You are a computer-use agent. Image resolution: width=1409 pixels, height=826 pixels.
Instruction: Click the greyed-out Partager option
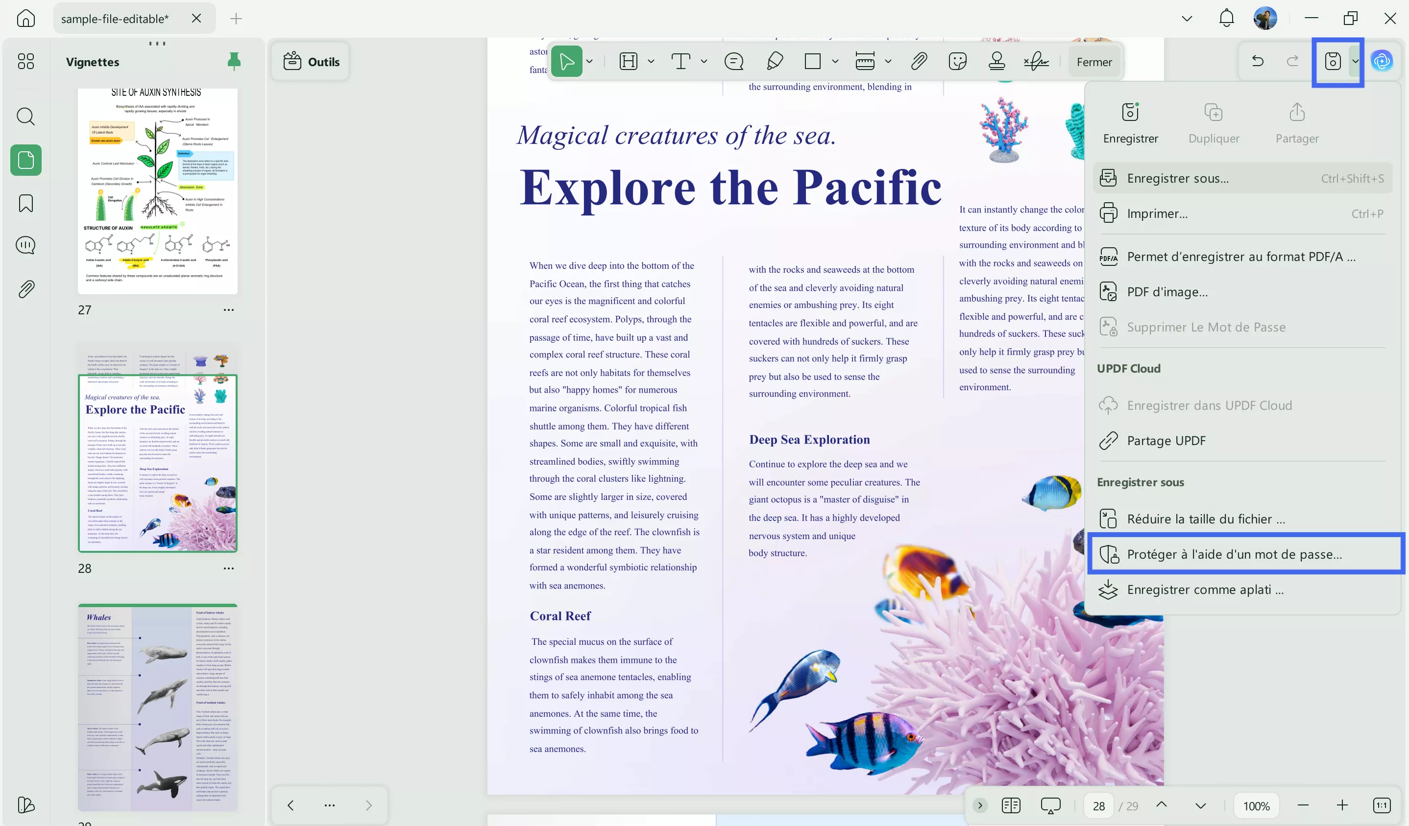coord(1297,123)
